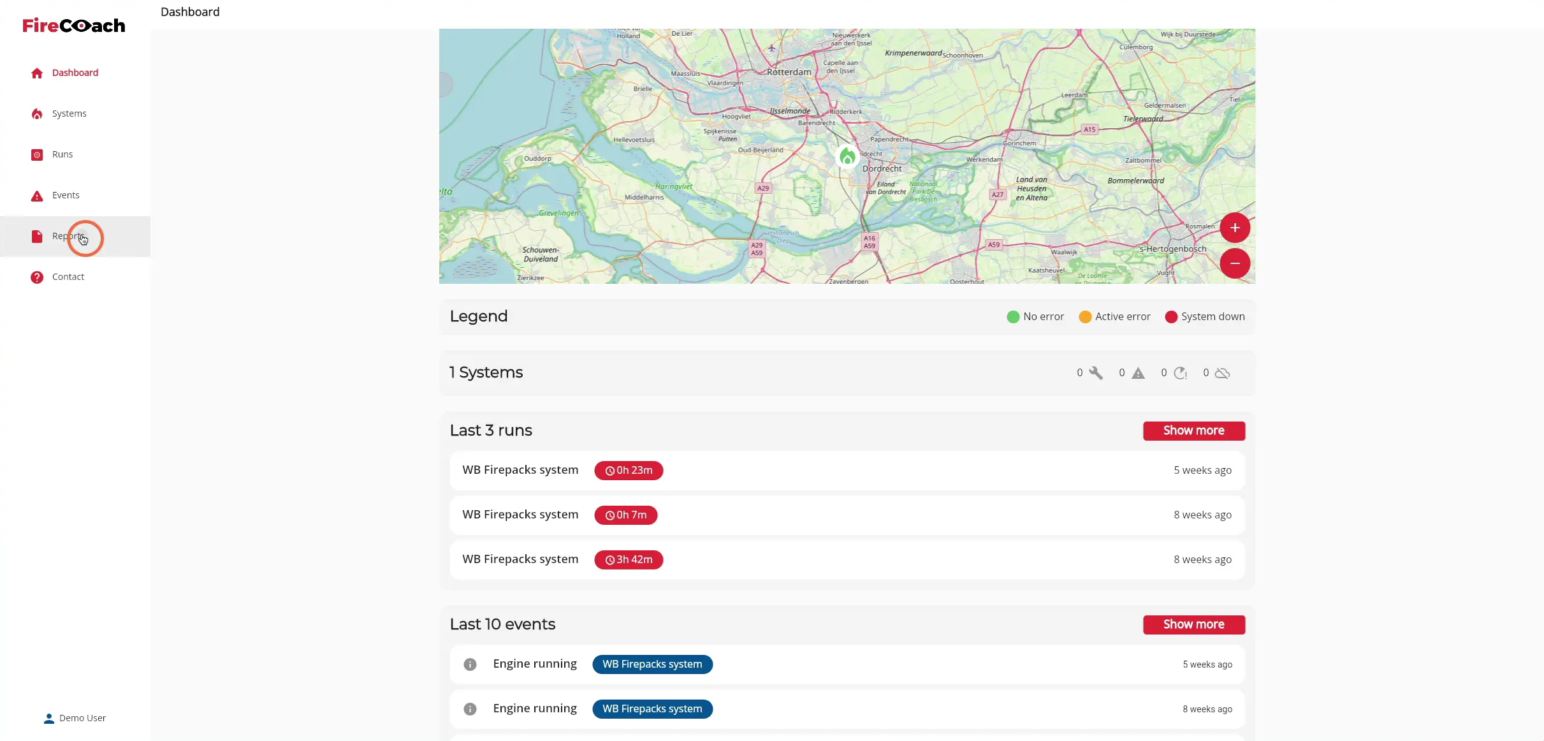The image size is (1544, 741).
Task: Open the Contact menu item
Action: (75, 277)
